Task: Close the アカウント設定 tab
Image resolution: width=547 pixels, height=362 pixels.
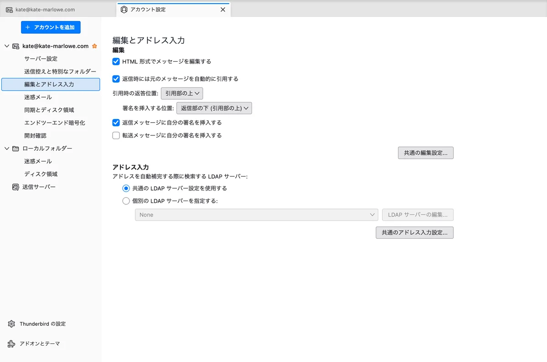Action: coord(223,10)
